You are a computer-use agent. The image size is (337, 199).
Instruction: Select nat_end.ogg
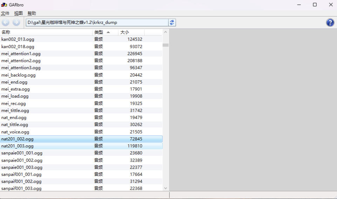[81, 118]
